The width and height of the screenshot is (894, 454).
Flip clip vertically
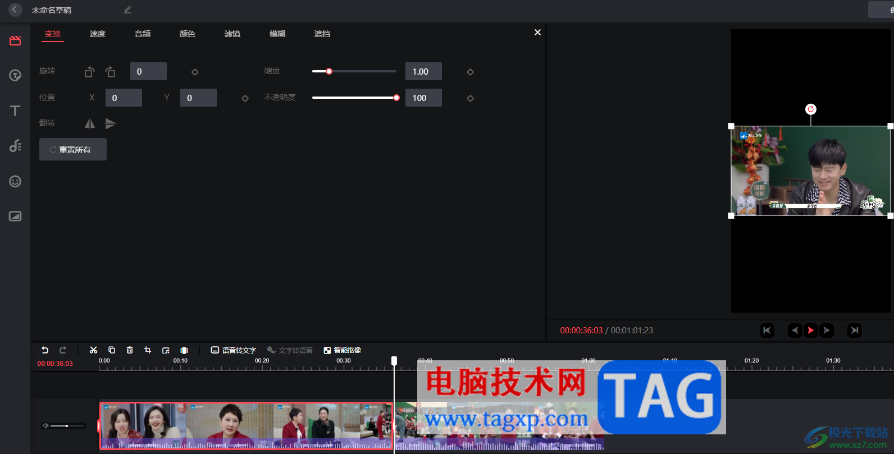(110, 123)
